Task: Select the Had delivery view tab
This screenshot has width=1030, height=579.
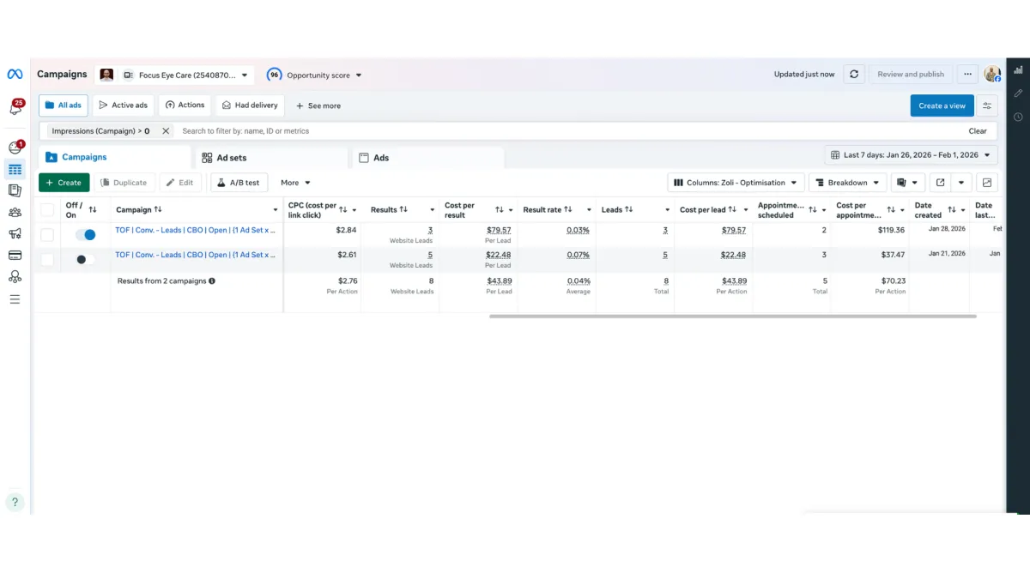Action: (250, 106)
